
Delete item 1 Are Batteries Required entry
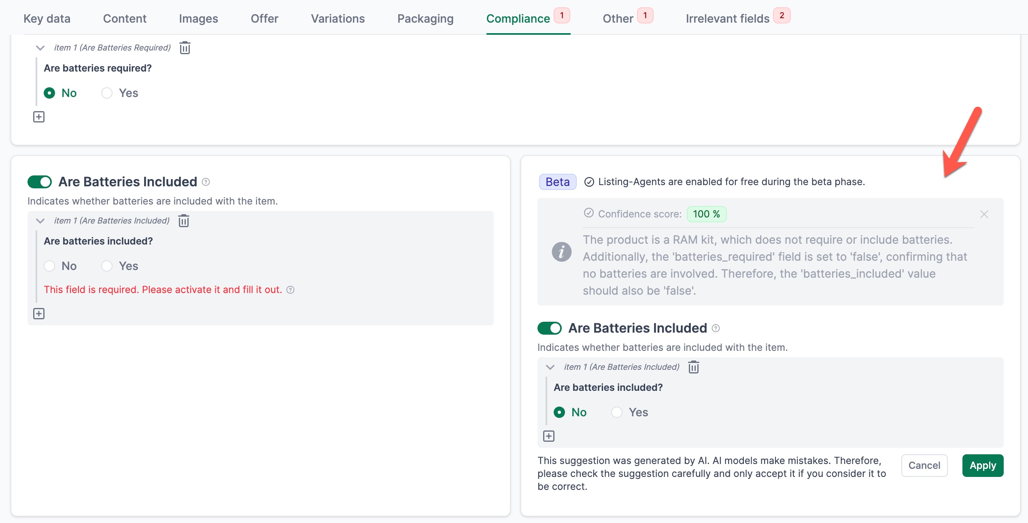point(185,48)
